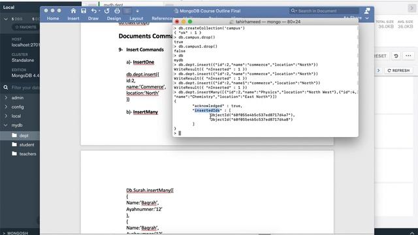Click the MongoDB Course Outline Final title
418x235 pixels.
(x=210, y=11)
